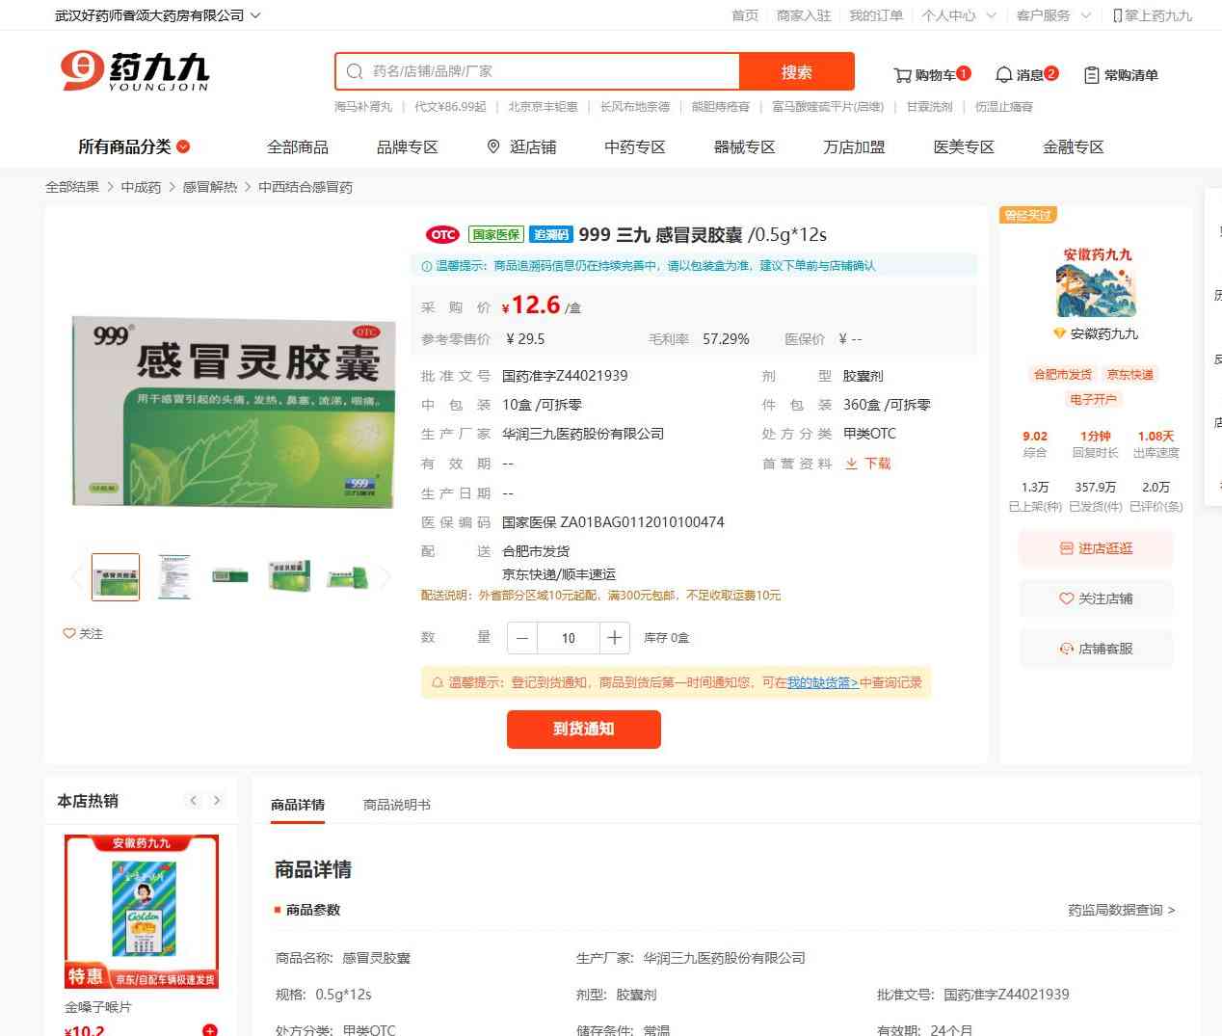1222x1036 pixels.
Task: Add the 金嗓子喉片 item with red plus
Action: pos(209,1030)
